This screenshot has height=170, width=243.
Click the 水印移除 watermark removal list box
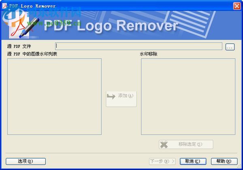[188, 96]
